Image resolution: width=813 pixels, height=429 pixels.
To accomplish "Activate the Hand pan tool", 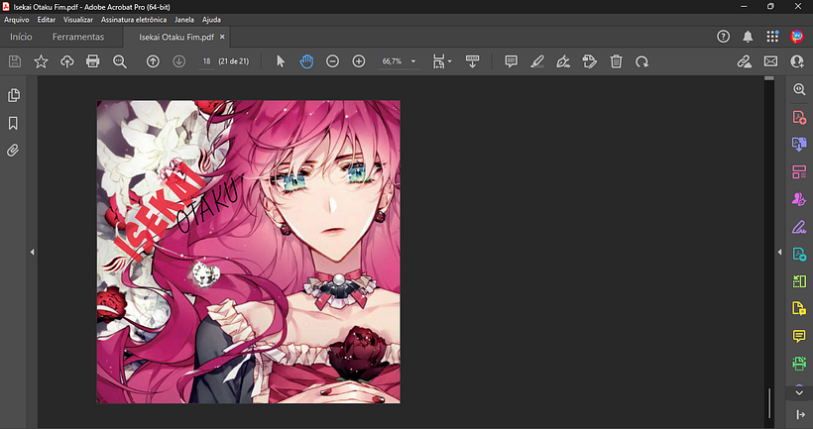I will pyautogui.click(x=306, y=61).
